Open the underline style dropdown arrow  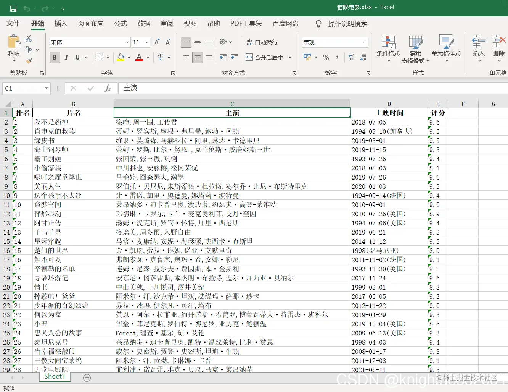(x=86, y=58)
